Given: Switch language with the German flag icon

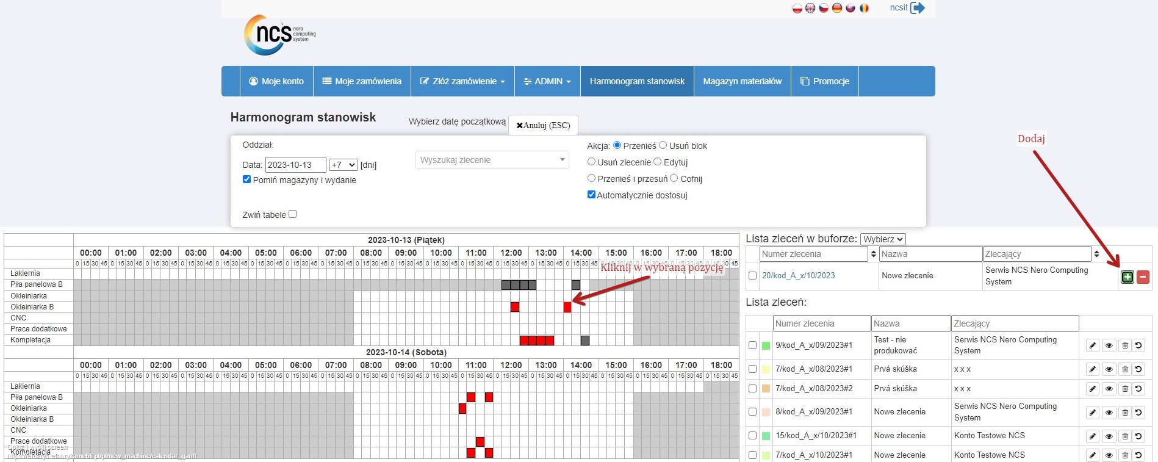Looking at the screenshot, I should 837,8.
